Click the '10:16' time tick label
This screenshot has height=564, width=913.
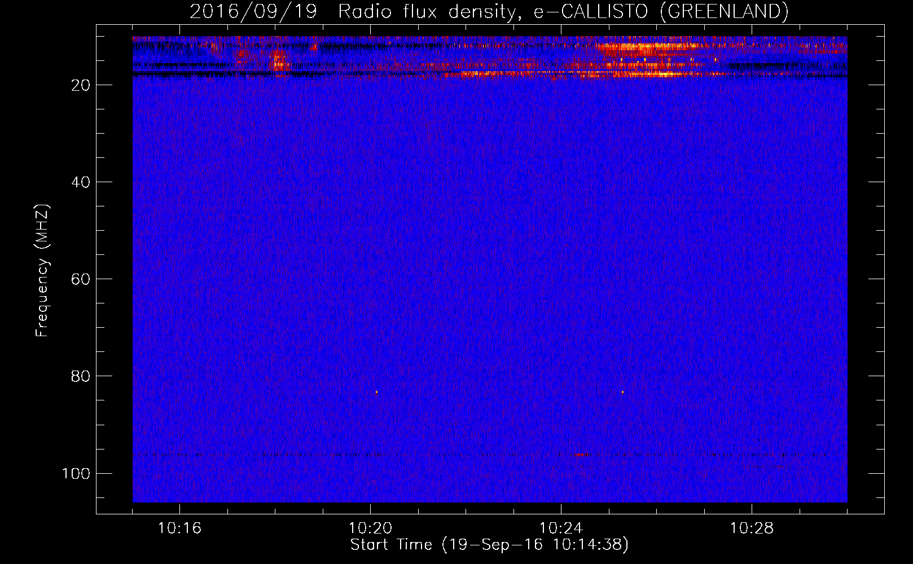[179, 528]
